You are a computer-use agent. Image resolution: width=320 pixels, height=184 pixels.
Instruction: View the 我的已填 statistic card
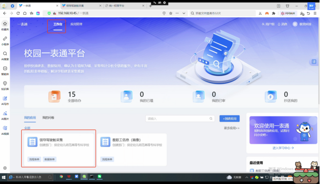tap(137, 97)
